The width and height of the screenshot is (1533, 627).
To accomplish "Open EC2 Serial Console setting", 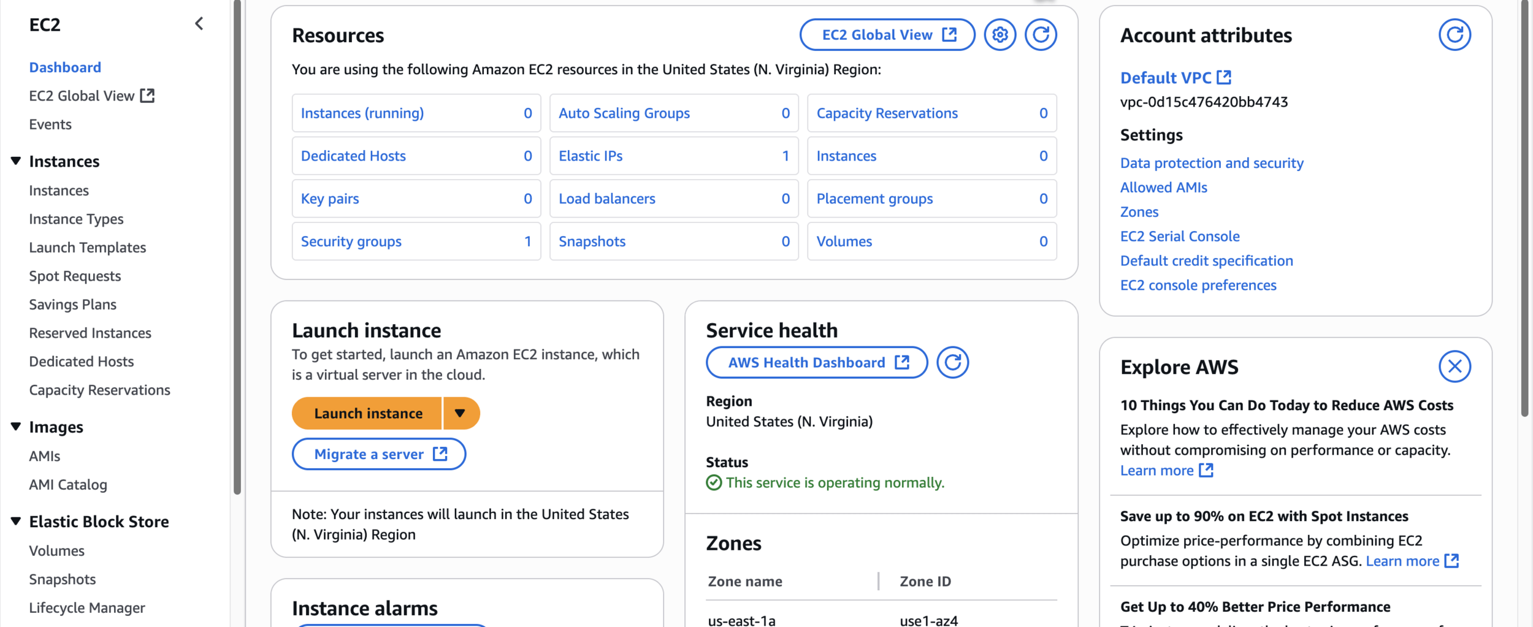I will tap(1180, 237).
